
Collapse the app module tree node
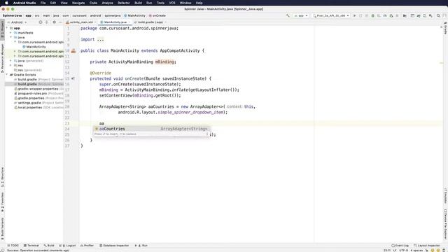(x=7, y=28)
